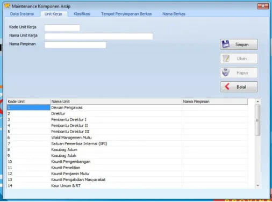
Task: Switch to the Data Instansi tab
Action: click(22, 14)
